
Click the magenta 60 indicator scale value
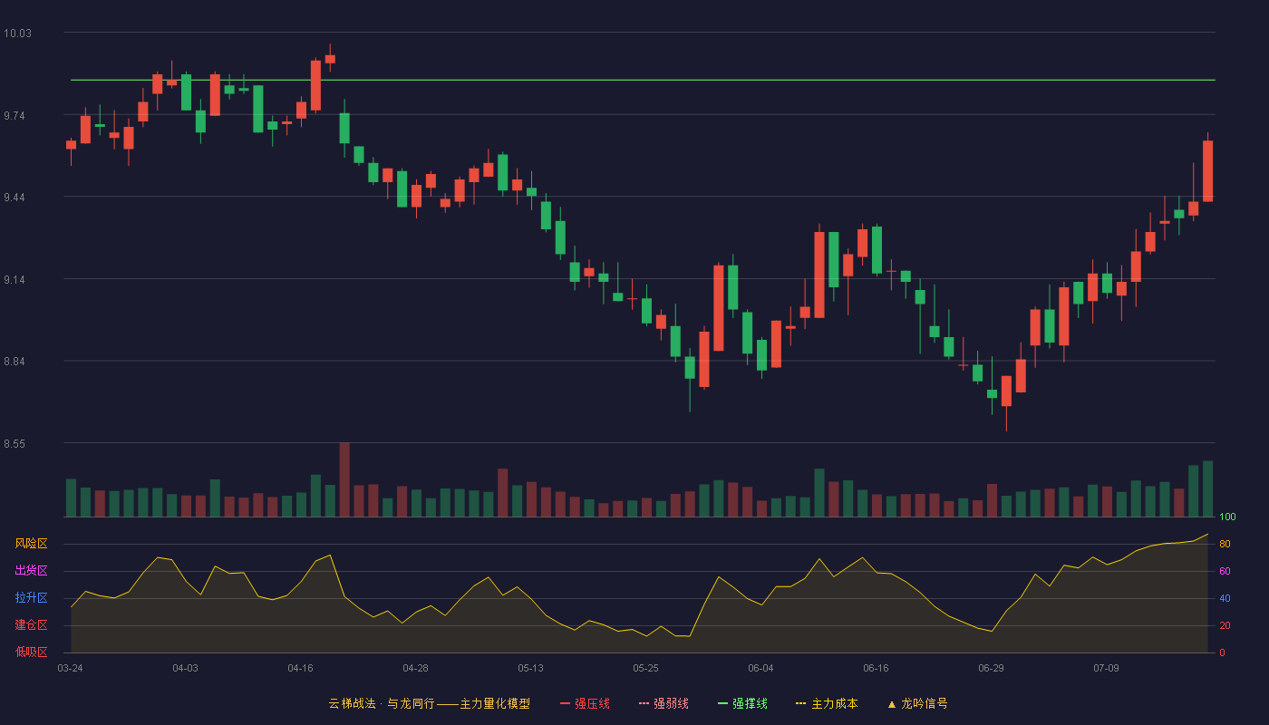pos(1225,571)
